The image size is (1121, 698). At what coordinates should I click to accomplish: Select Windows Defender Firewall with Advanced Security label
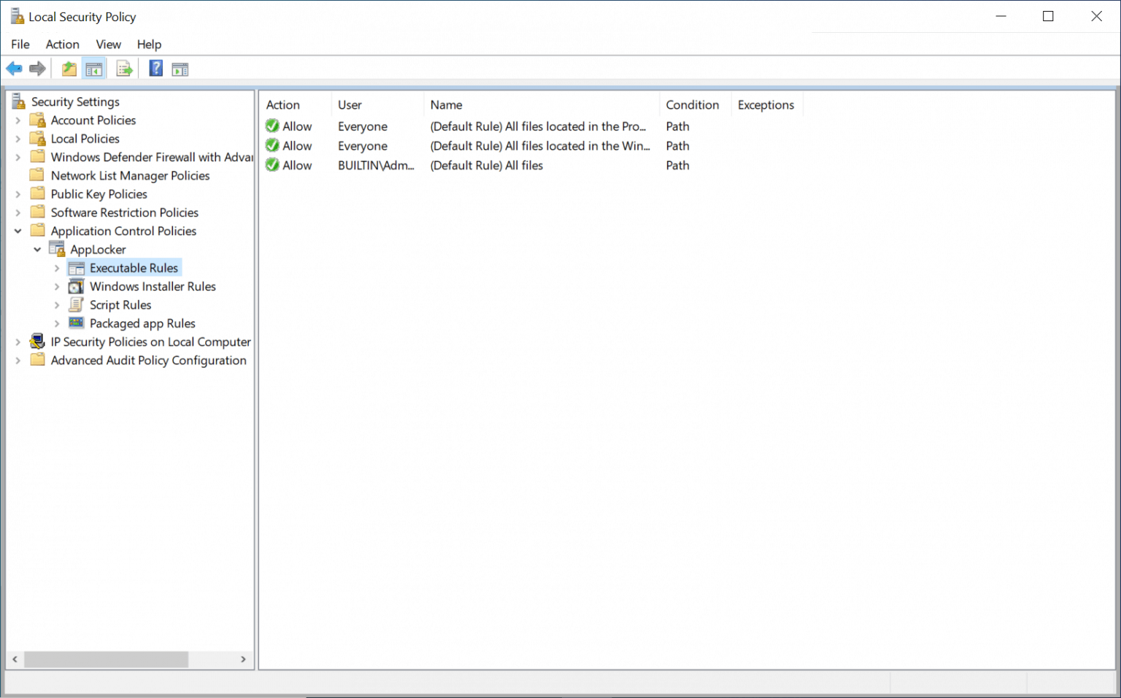coord(152,157)
